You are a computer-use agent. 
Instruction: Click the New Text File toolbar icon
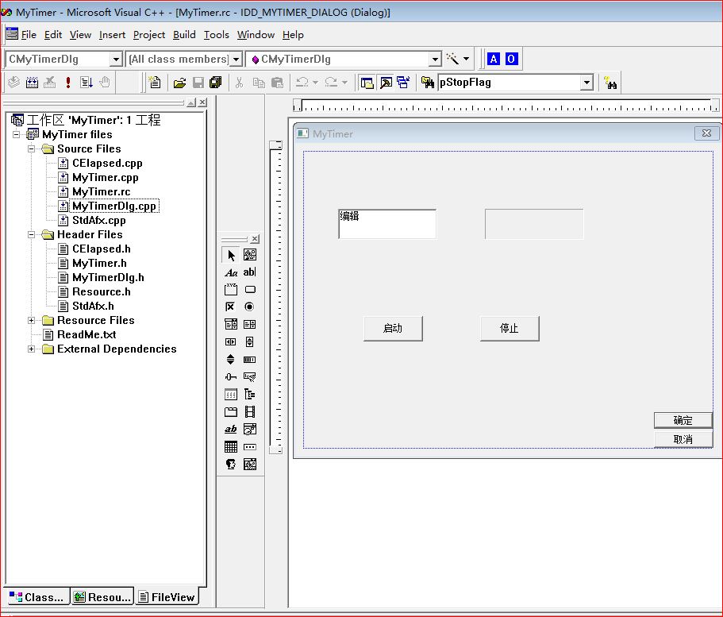click(155, 83)
